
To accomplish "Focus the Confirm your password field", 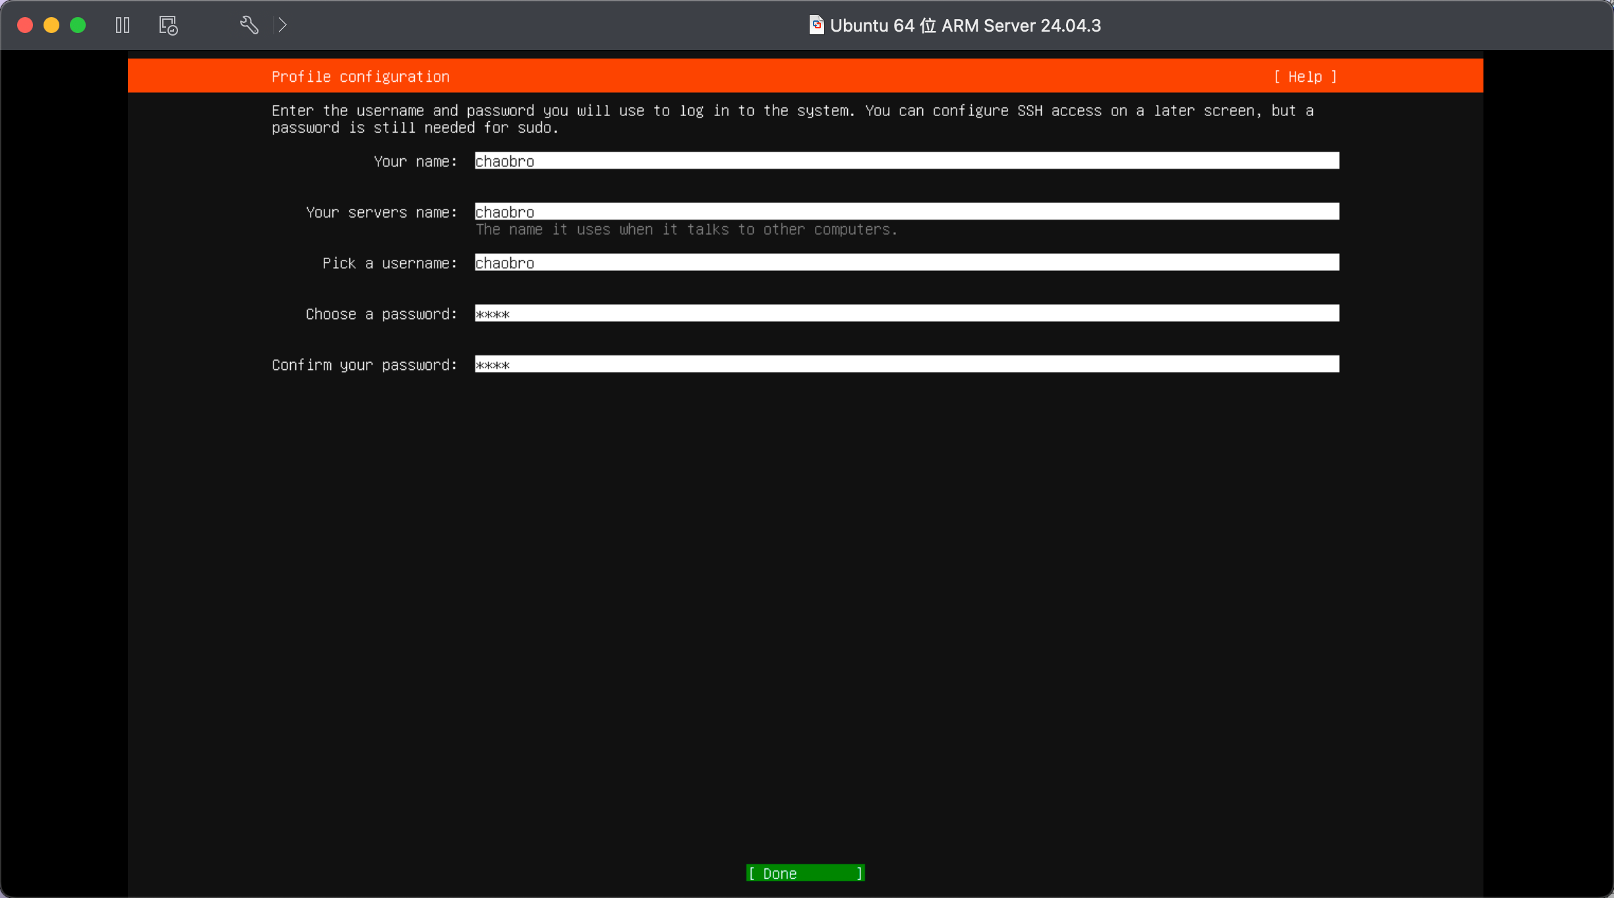I will point(907,364).
